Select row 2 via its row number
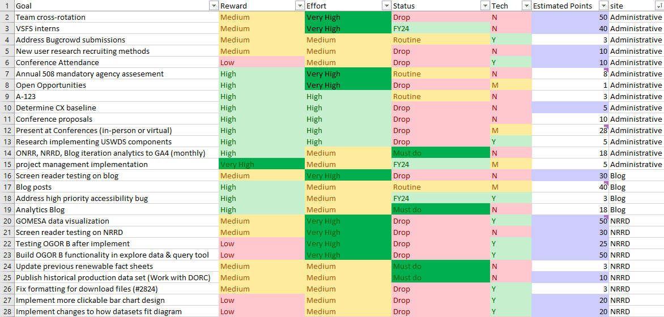Image resolution: width=664 pixels, height=317 pixels. (x=6, y=17)
